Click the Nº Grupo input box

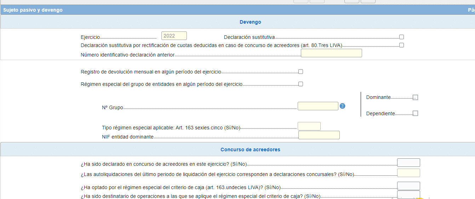[x=318, y=106]
